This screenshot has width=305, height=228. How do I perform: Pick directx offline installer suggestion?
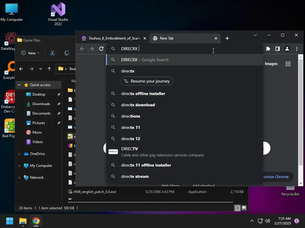pyautogui.click(x=185, y=94)
